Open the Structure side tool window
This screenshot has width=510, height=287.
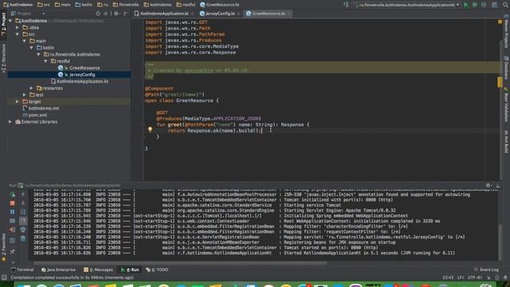3,58
